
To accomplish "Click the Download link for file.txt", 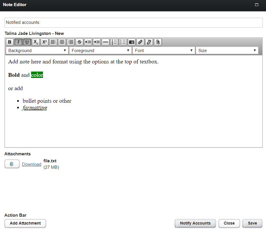I will [x=32, y=164].
